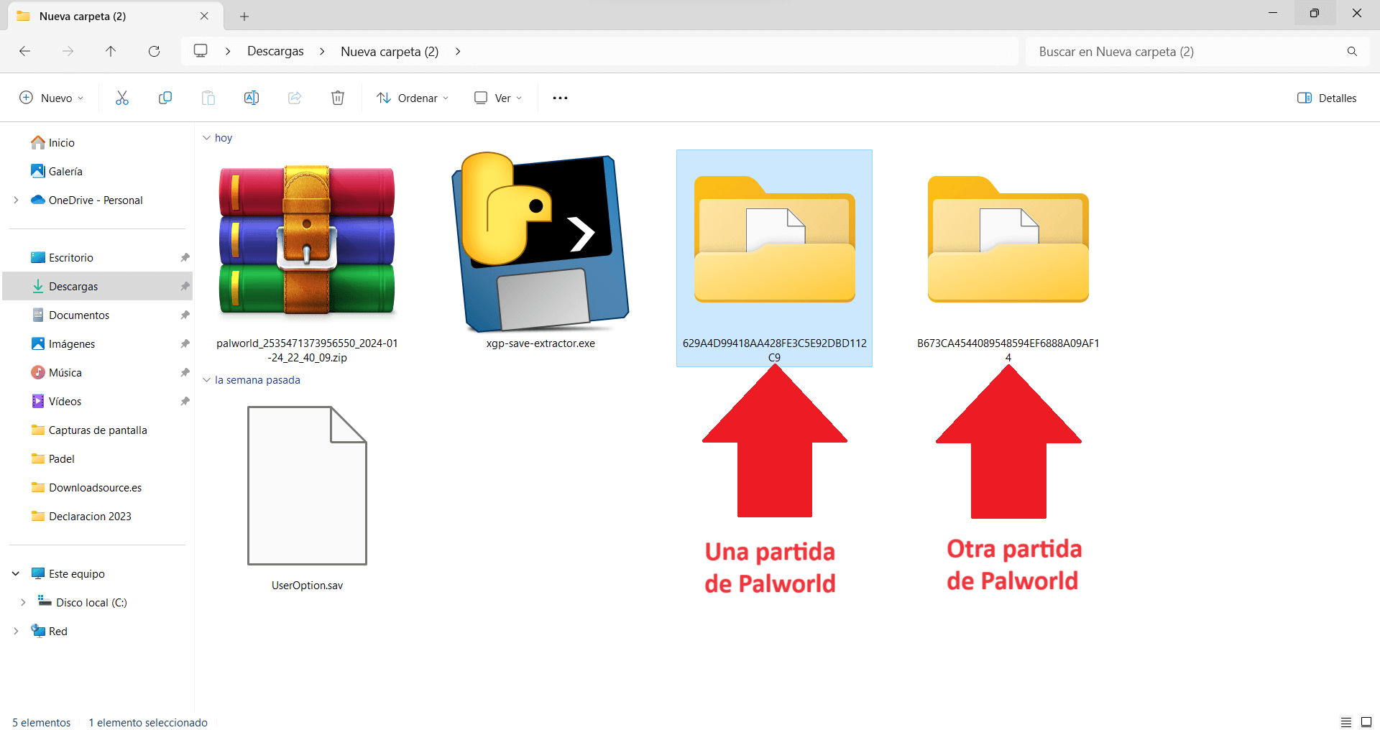
Task: Open the Ver view dropdown
Action: pos(498,98)
